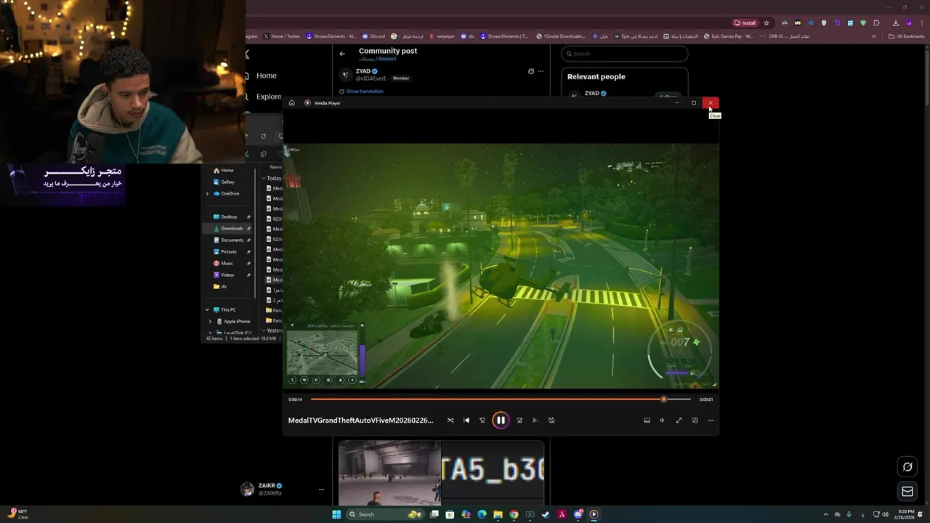930x523 pixels.
Task: Skip back 10 seconds in Media Player
Action: click(x=482, y=420)
